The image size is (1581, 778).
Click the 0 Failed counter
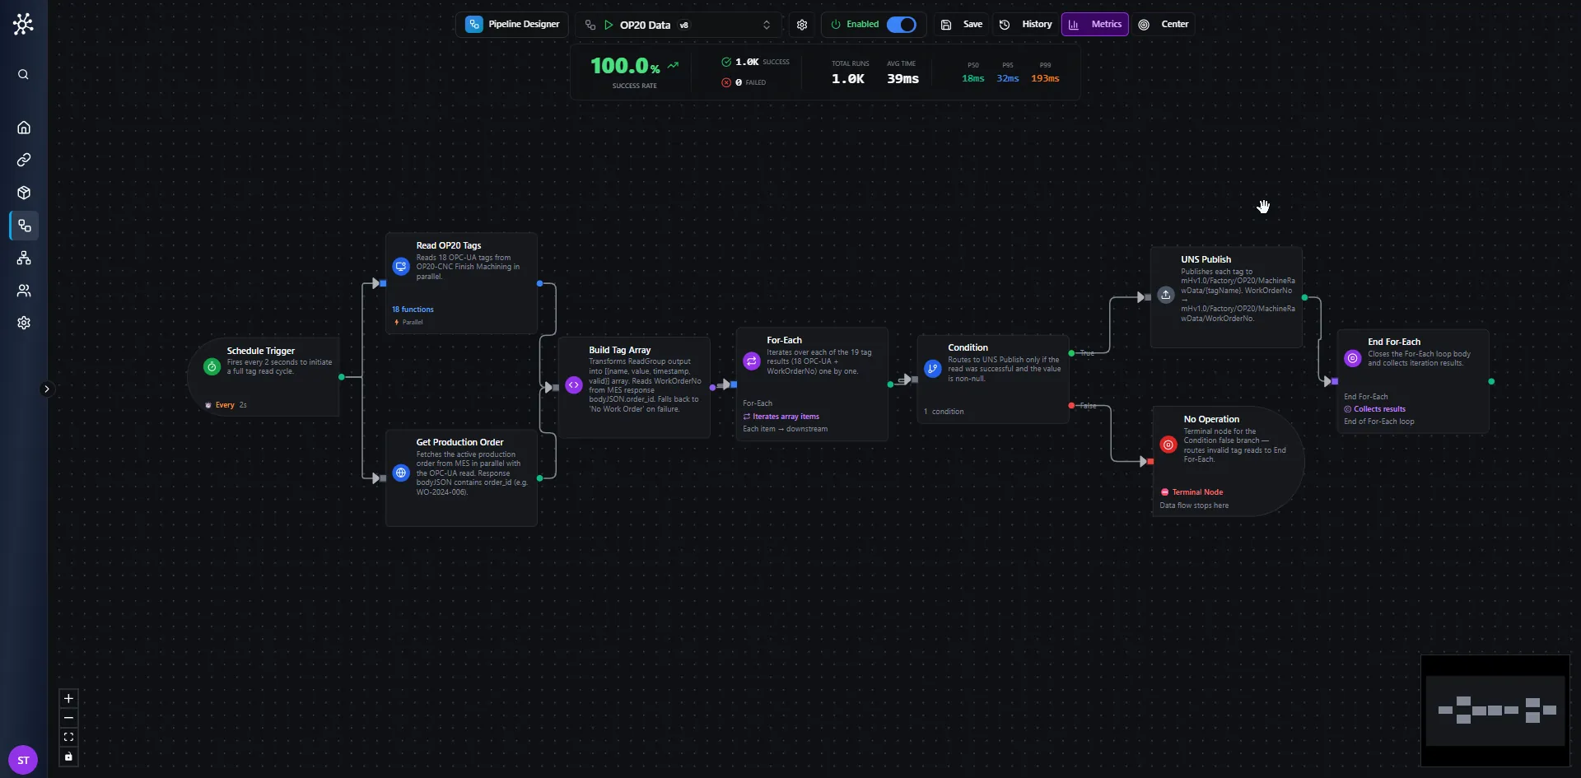[x=744, y=82]
